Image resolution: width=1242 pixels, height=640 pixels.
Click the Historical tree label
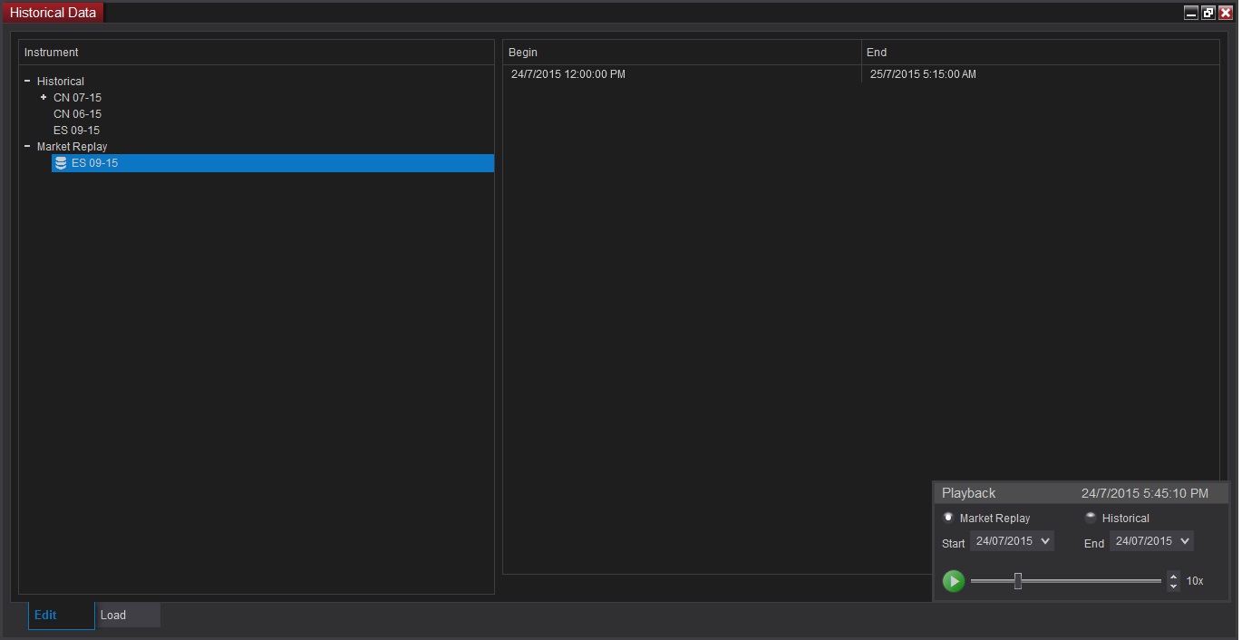61,82
